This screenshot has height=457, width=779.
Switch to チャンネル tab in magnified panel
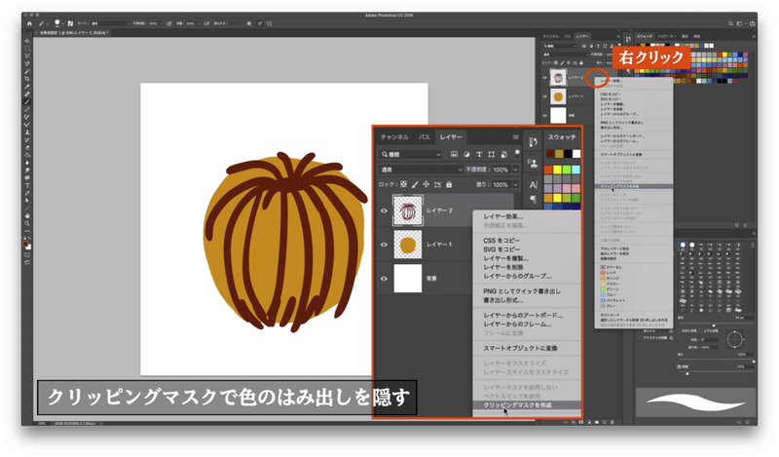click(x=394, y=137)
